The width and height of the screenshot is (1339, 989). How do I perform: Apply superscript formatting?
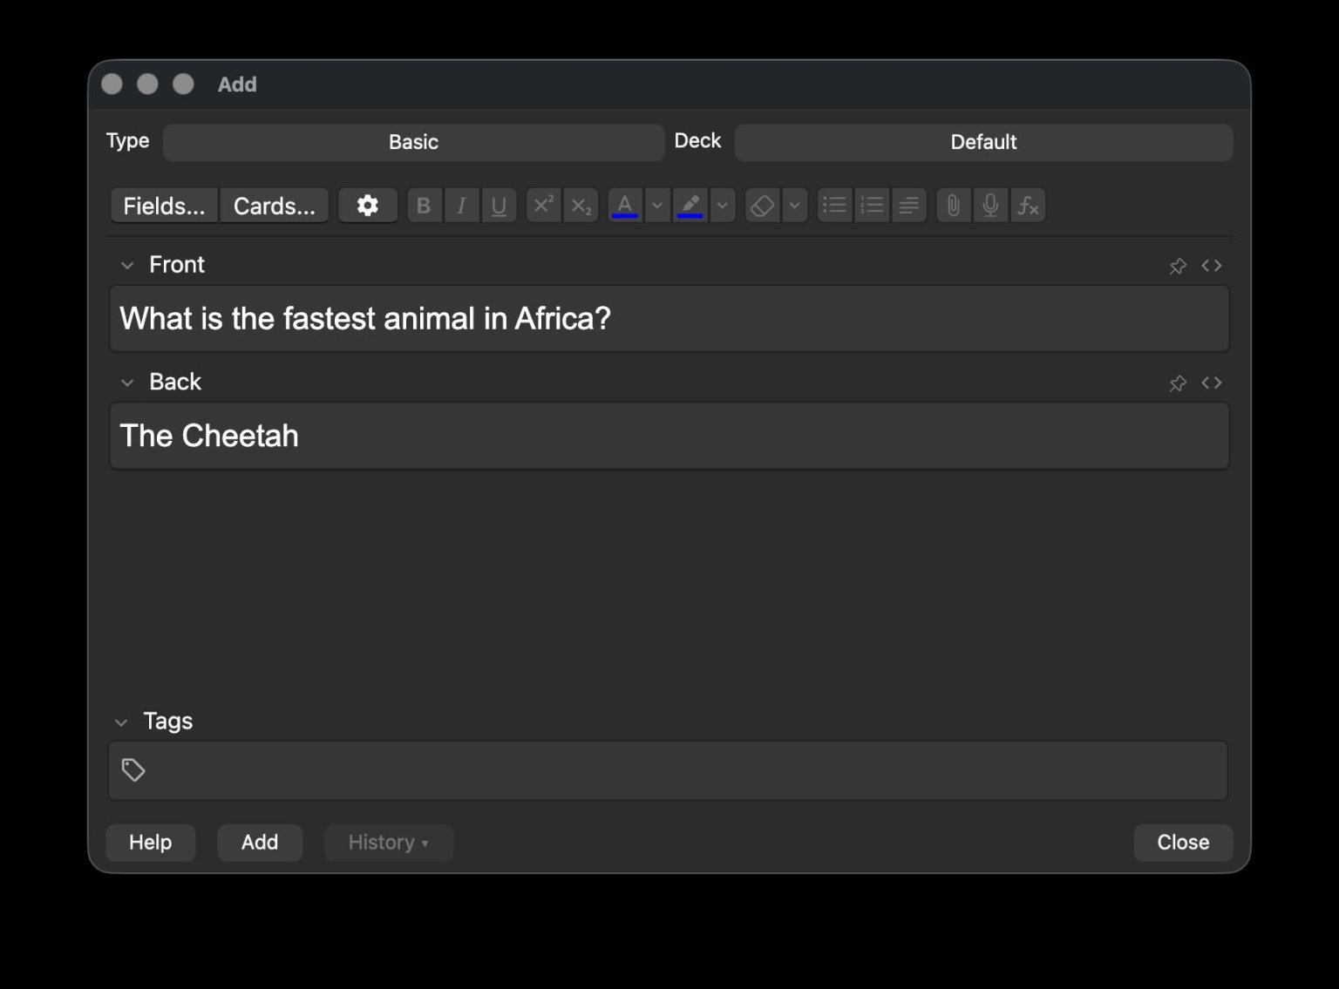pos(543,206)
